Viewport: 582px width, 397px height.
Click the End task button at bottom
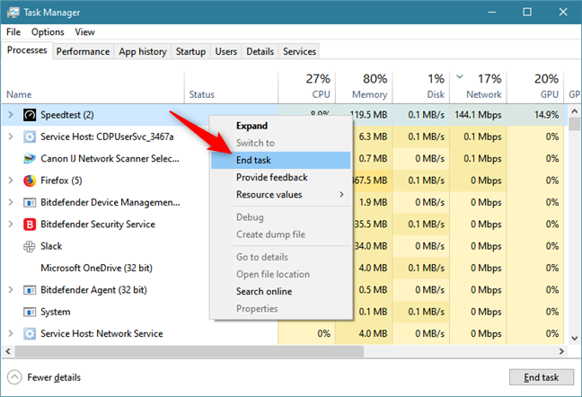[x=542, y=377]
